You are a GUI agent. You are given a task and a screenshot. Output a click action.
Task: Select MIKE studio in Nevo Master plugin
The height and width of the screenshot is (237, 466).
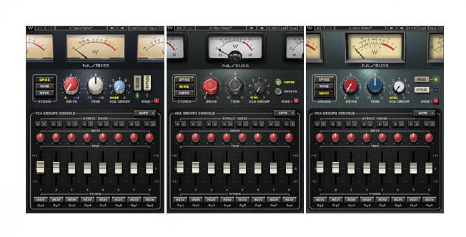324,86
